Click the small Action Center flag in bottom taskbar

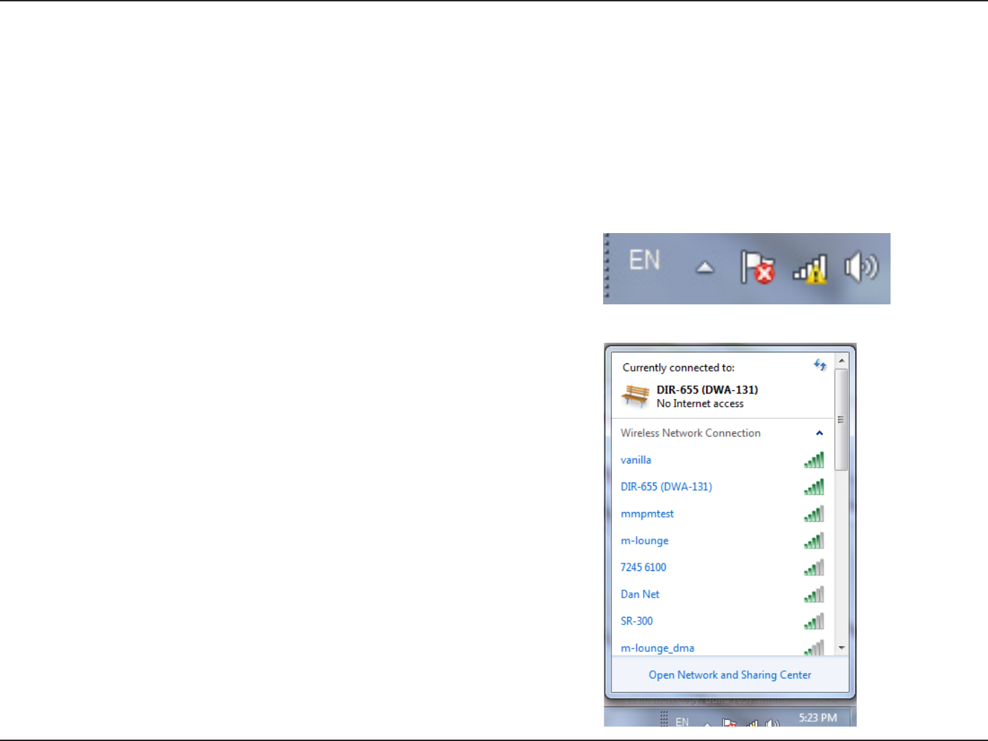729,722
